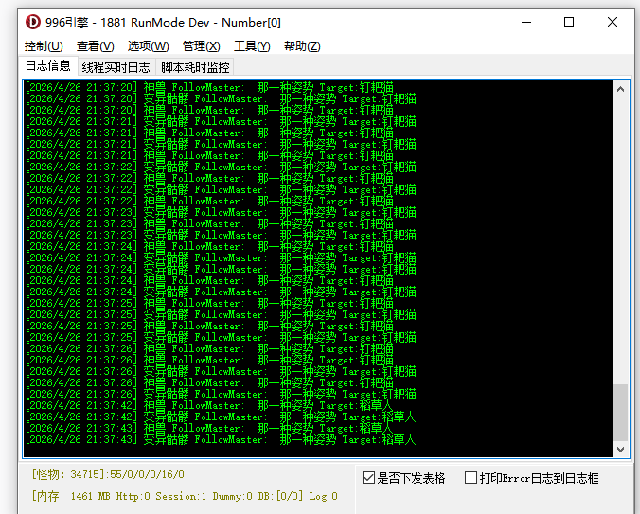Click the log scrollbar up arrow

tap(620, 88)
